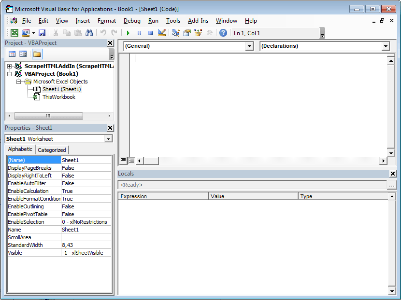Switch to the Categorized properties tab
The image size is (401, 300).
click(x=52, y=150)
